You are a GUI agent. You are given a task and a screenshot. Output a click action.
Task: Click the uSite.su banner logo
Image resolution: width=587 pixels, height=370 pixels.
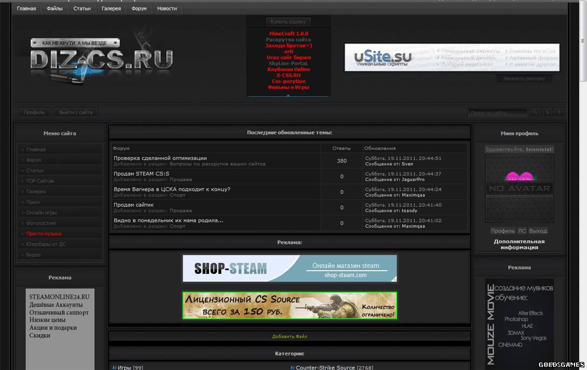coord(383,57)
